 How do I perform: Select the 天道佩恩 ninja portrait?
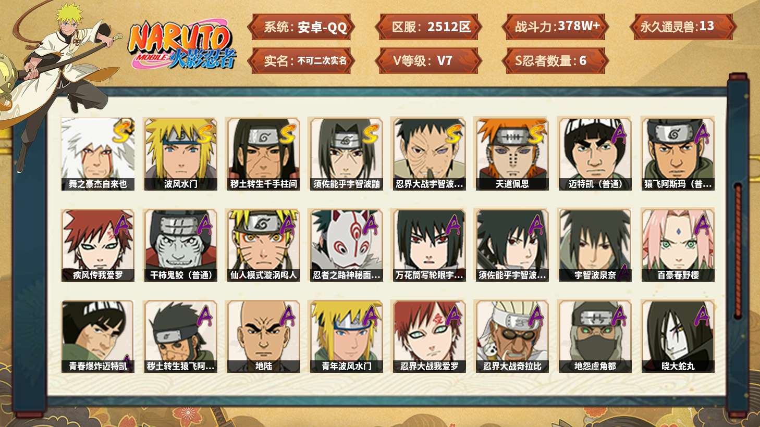pos(512,154)
